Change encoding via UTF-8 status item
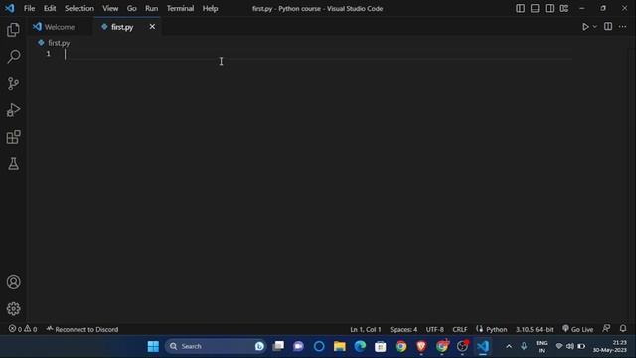Screen dimensions: 636x358 click(x=435, y=329)
